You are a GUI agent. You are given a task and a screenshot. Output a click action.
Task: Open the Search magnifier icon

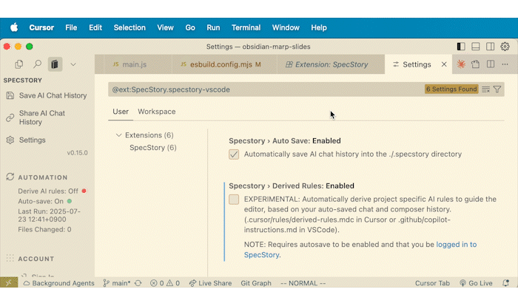click(x=37, y=64)
